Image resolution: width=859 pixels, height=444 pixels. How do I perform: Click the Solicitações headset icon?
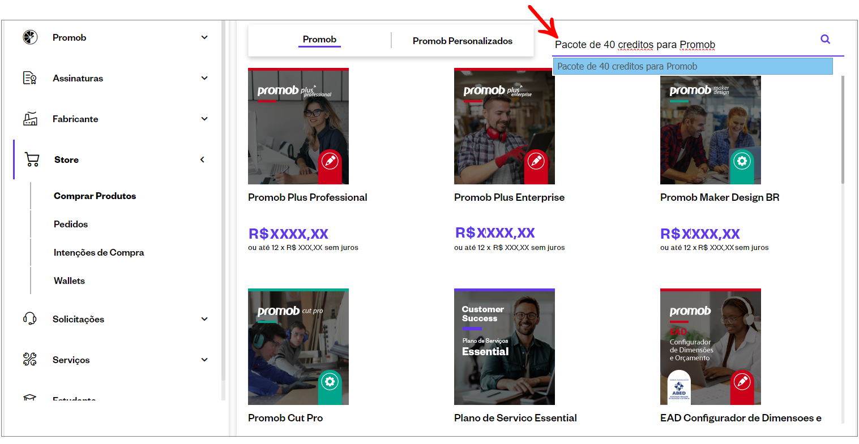(x=30, y=319)
